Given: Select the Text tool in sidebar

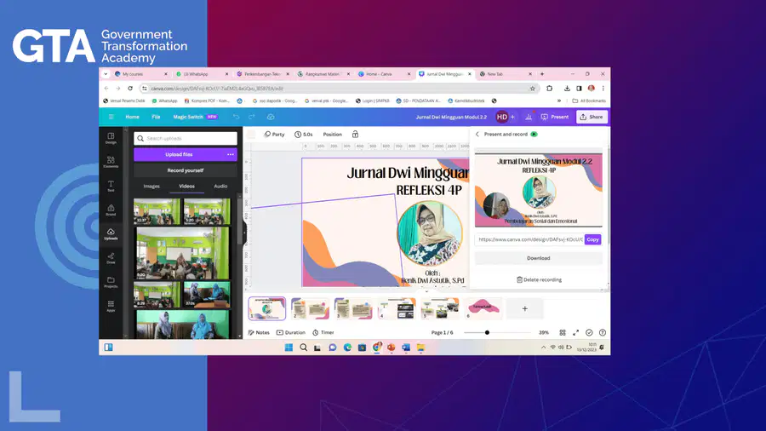Looking at the screenshot, I should [x=111, y=187].
